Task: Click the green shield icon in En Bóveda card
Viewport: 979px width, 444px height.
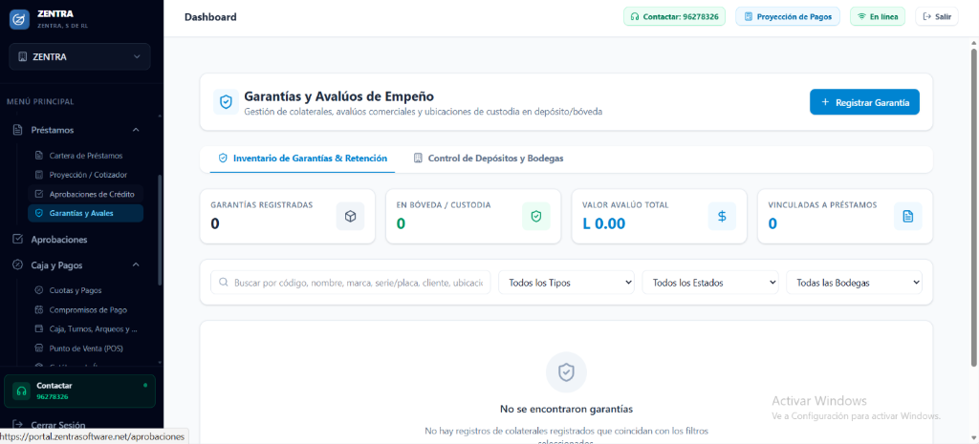Action: coord(535,217)
